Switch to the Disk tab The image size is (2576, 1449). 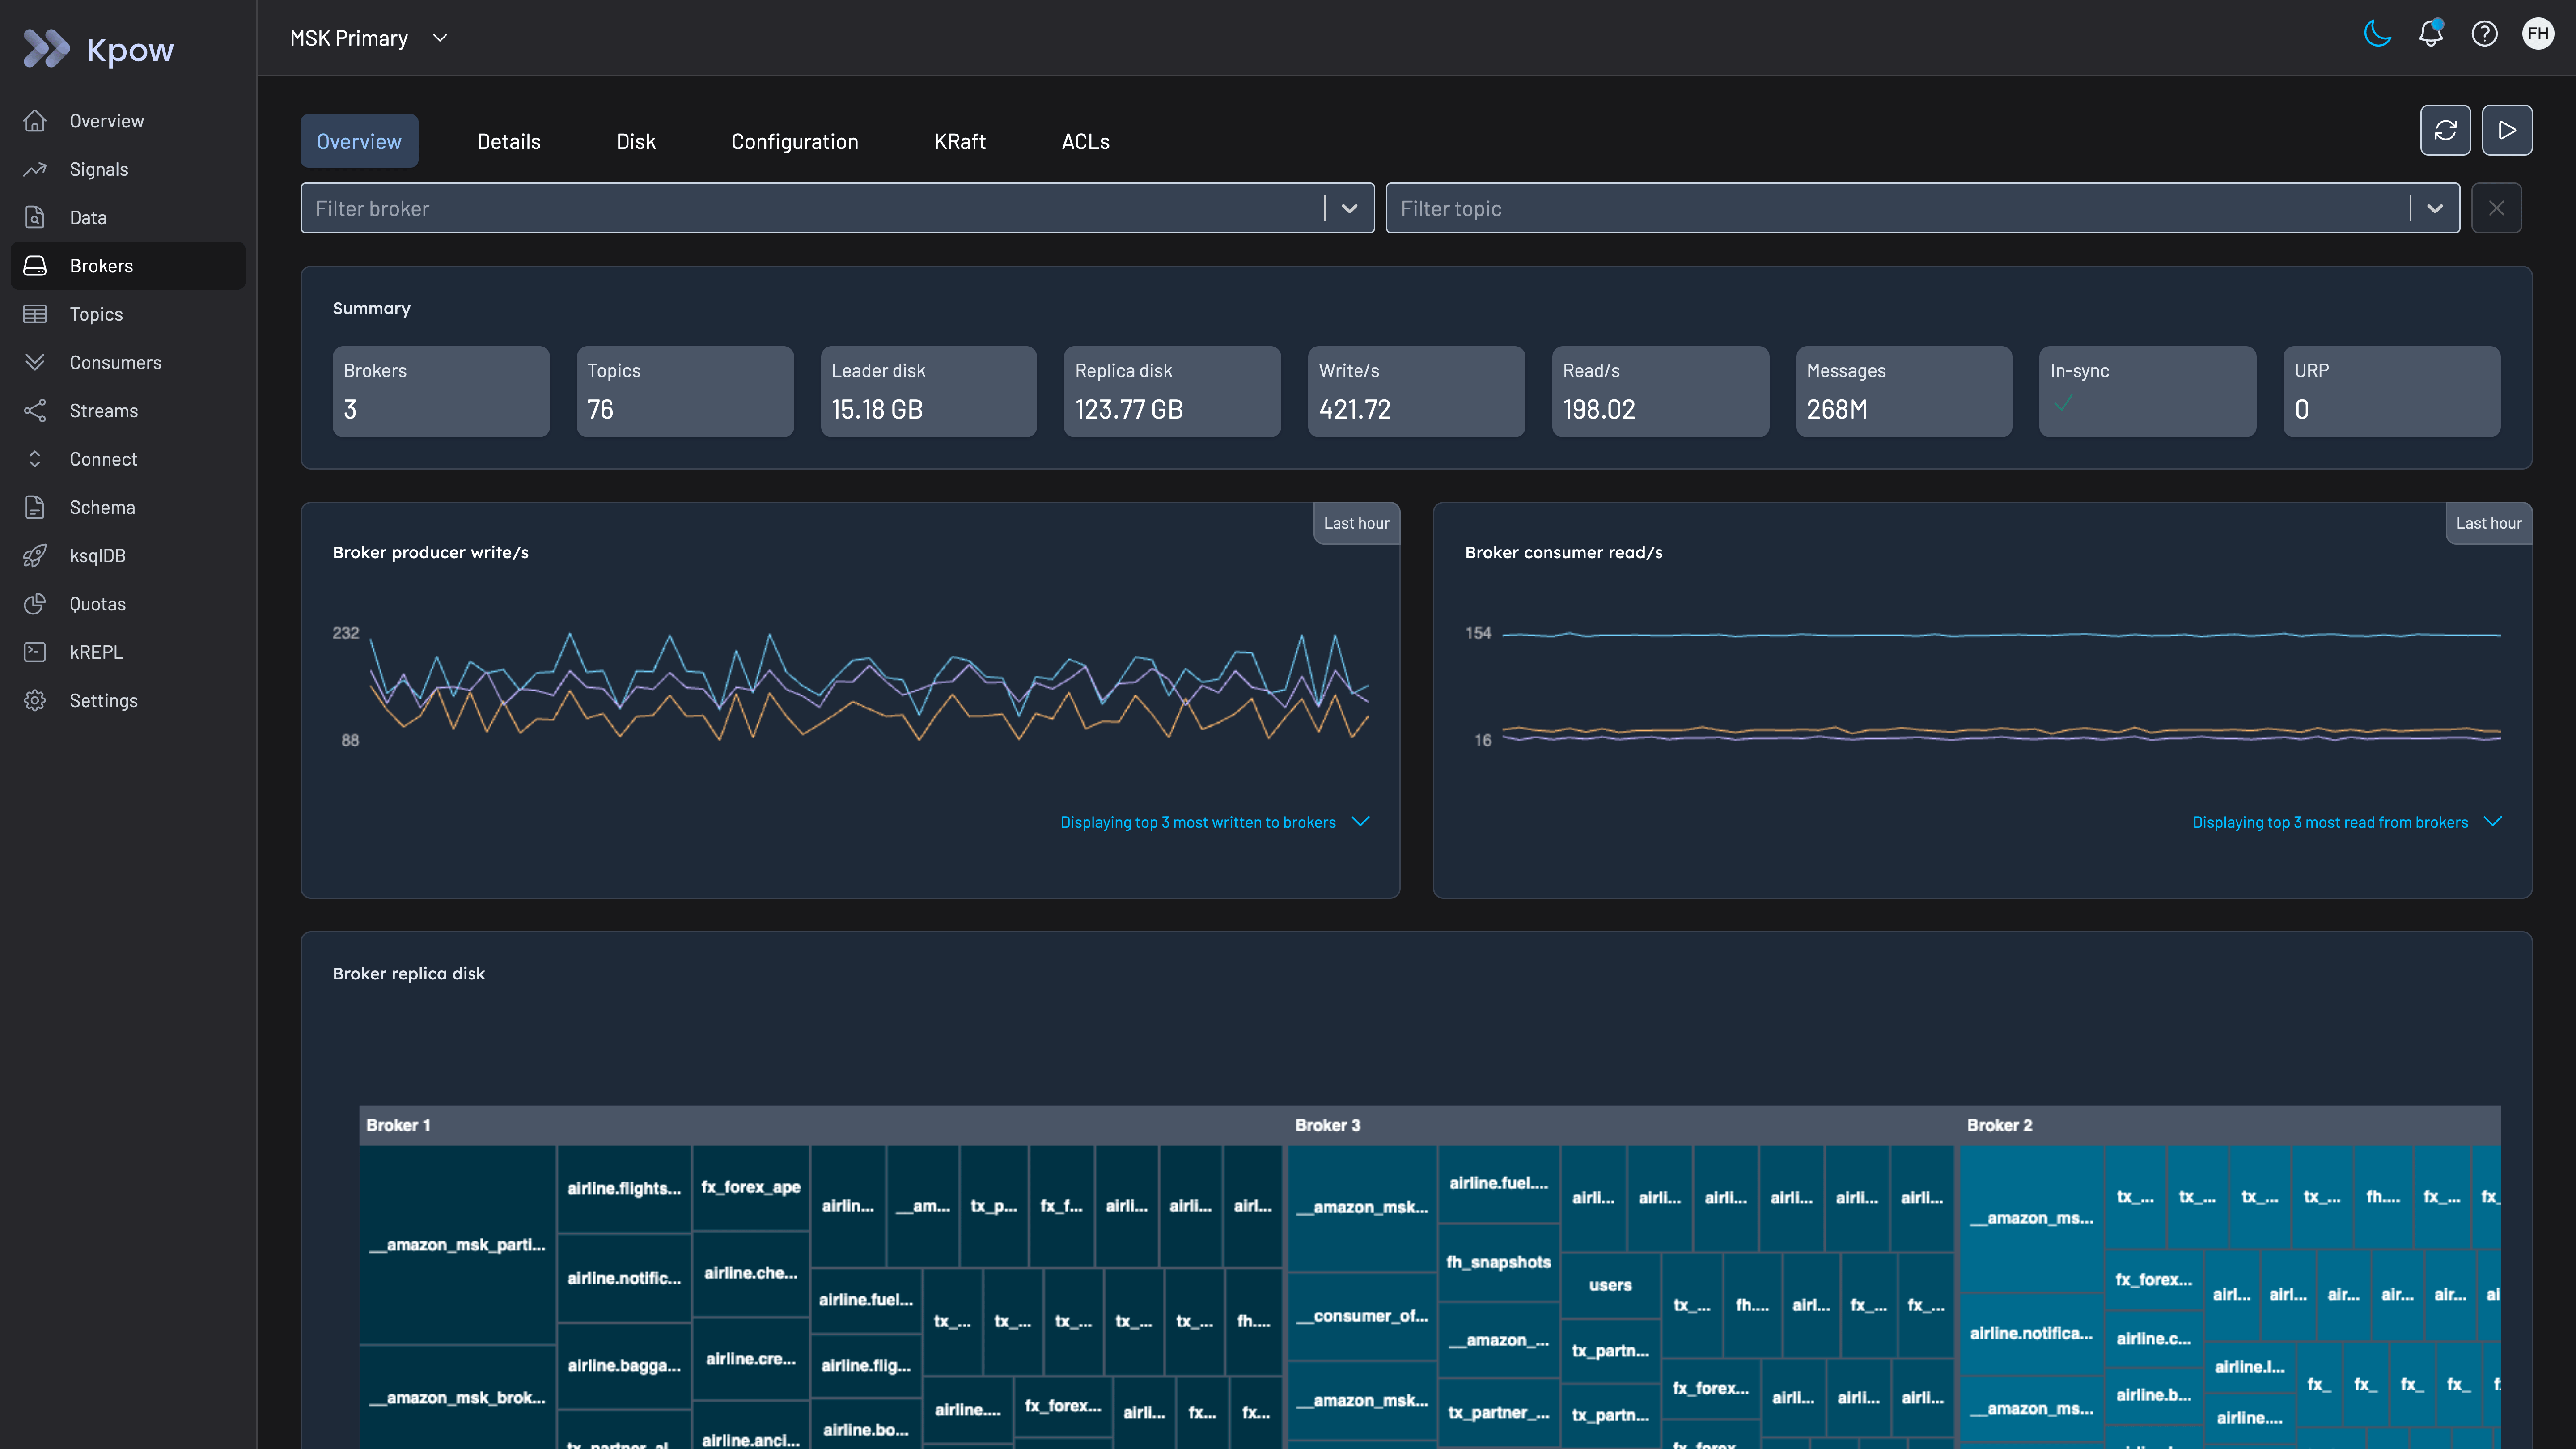(636, 141)
